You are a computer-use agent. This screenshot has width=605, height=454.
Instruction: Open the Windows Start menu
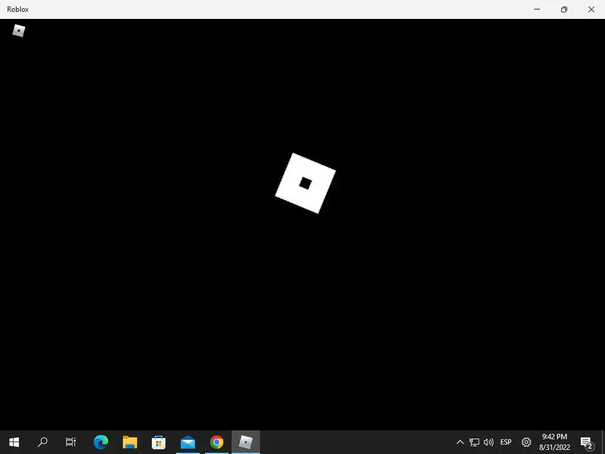click(x=14, y=442)
